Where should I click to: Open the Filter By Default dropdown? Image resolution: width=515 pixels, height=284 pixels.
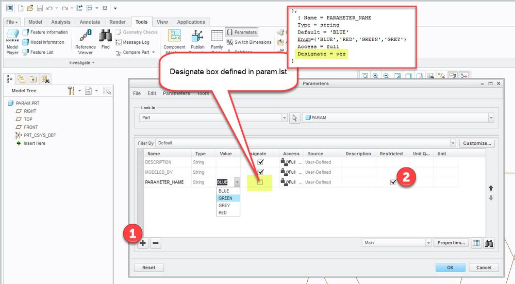pos(453,143)
